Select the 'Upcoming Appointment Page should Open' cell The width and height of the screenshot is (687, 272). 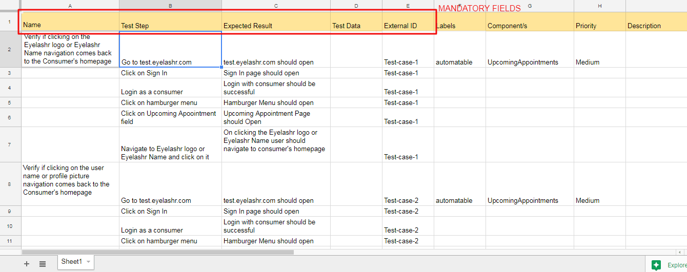coord(276,117)
